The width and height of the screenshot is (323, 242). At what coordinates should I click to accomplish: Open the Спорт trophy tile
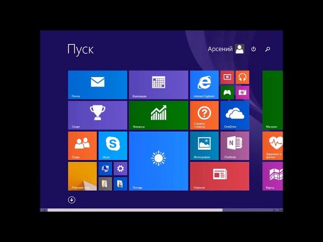(97, 115)
